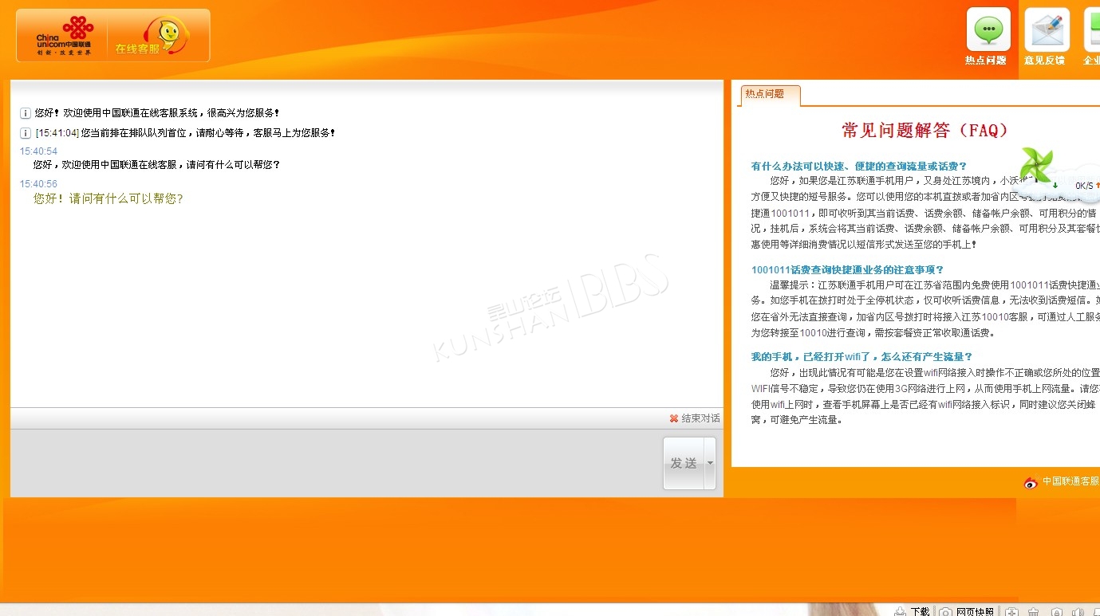Open the 热点问题 green chat bubble icon
Screen dimensions: 1100x616
tap(988, 30)
